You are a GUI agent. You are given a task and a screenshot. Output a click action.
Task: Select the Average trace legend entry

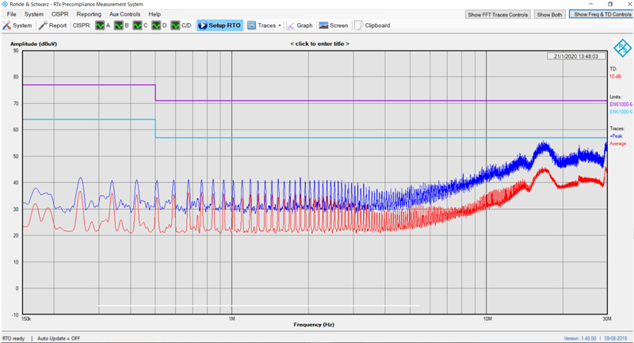pos(618,144)
